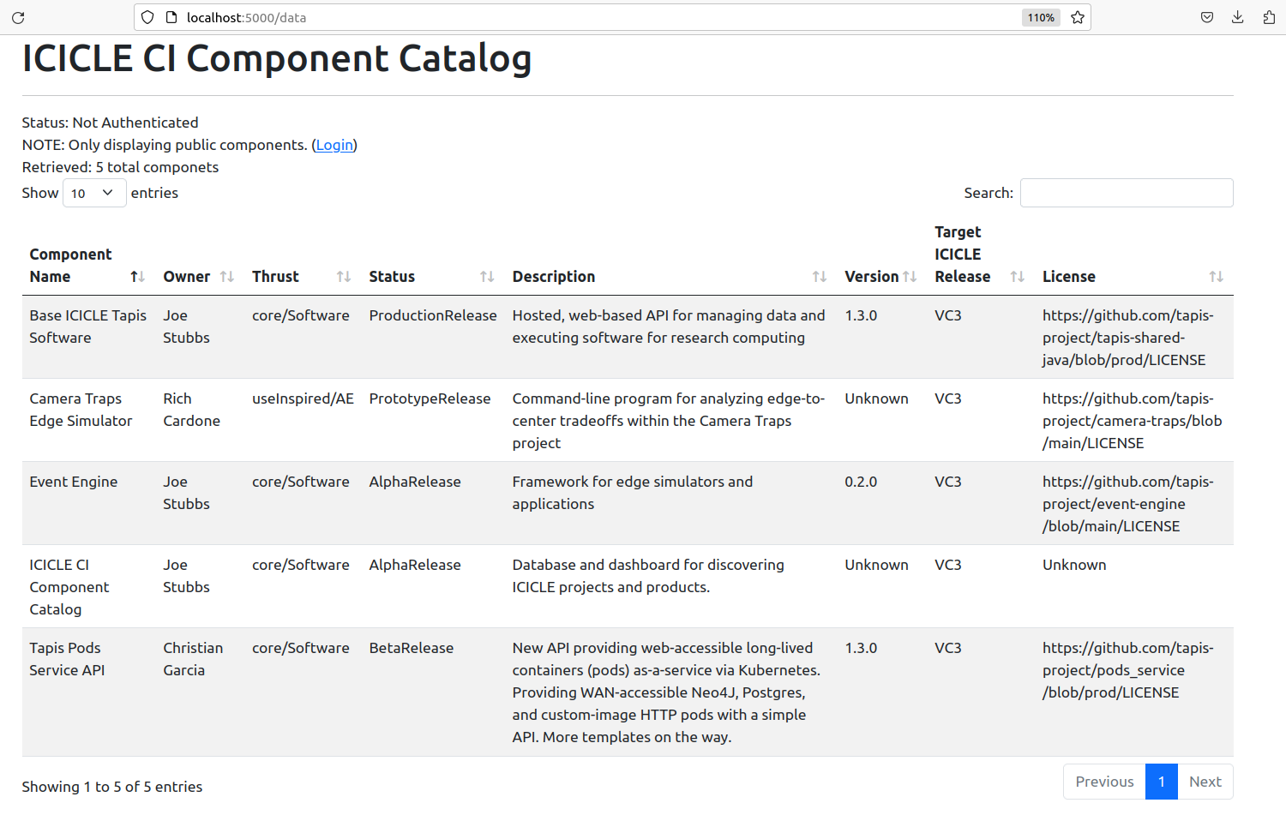
Task: Click the page info icon beside the URL
Action: 171,17
